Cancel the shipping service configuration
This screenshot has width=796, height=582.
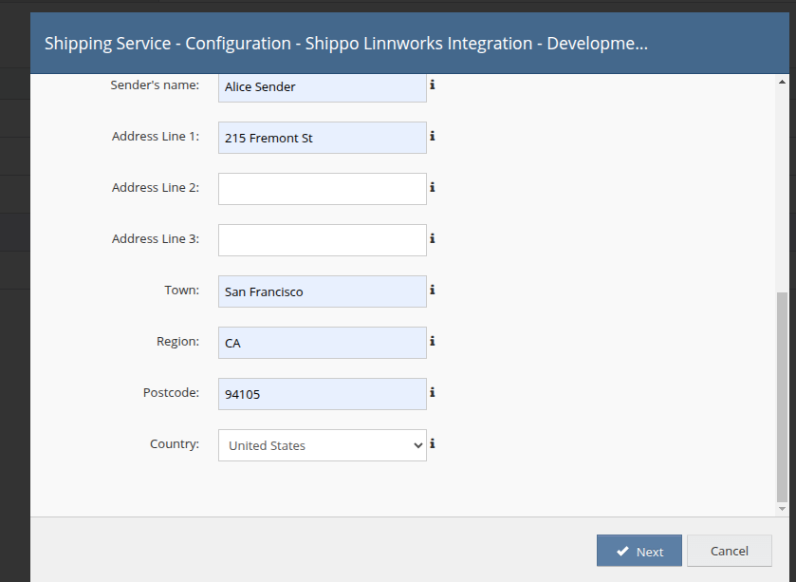click(x=730, y=551)
